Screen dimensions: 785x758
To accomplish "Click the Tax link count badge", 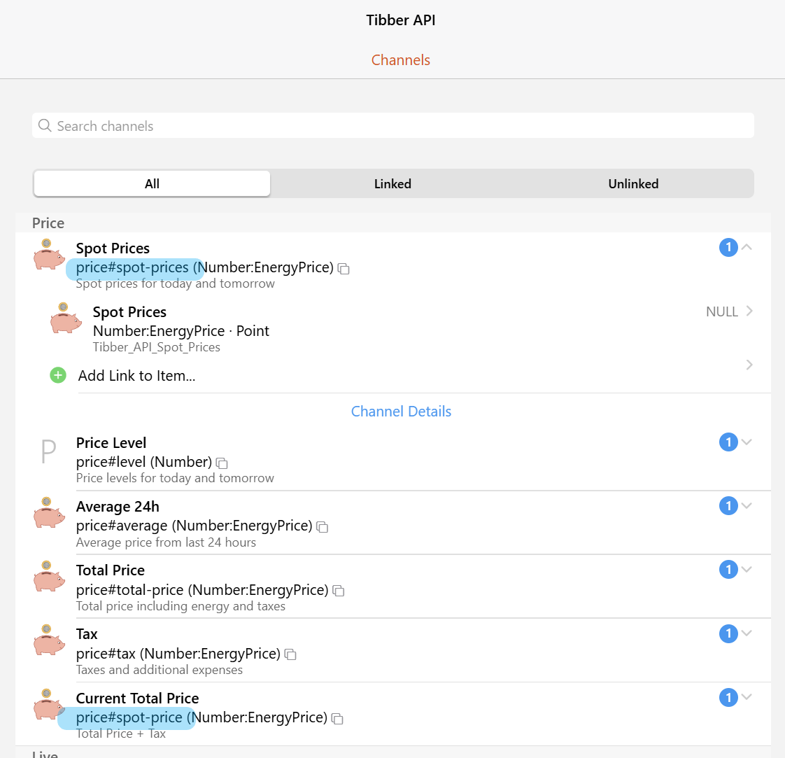I will [x=728, y=633].
